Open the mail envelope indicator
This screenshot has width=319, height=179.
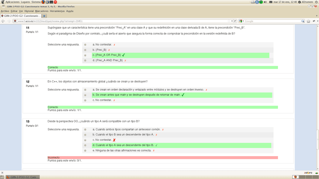270,2
